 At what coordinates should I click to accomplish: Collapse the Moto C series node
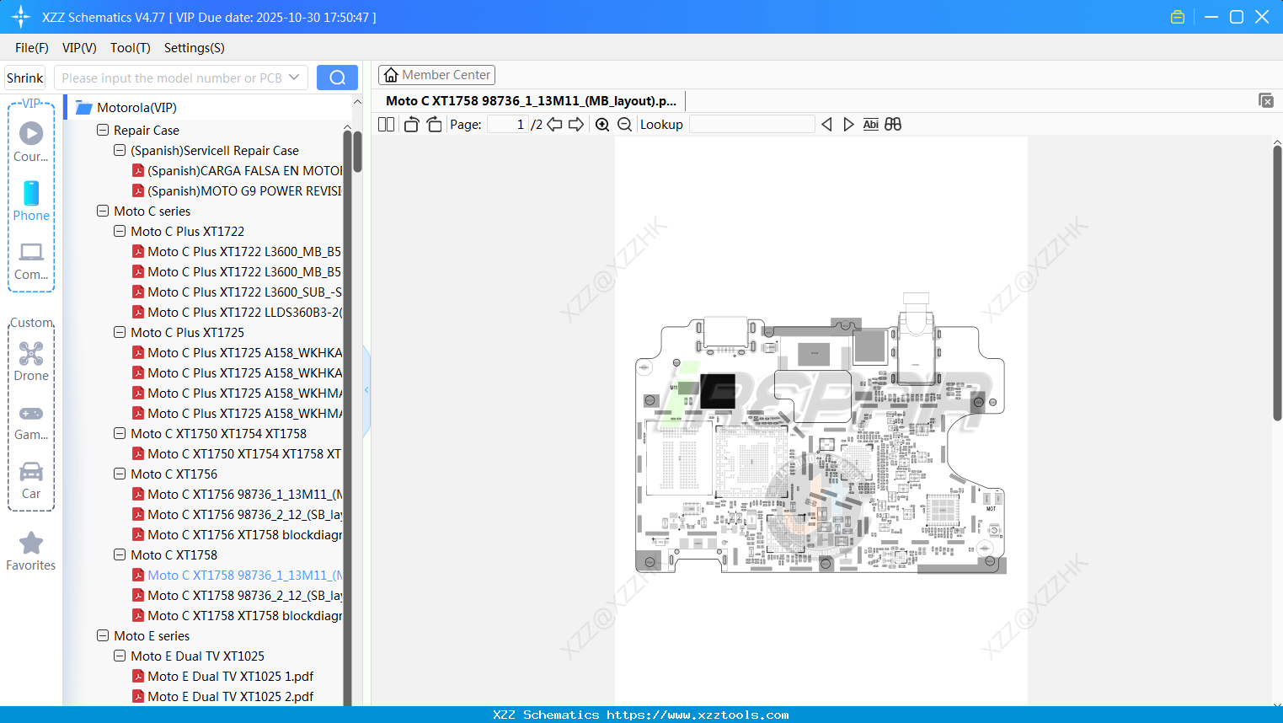(102, 211)
